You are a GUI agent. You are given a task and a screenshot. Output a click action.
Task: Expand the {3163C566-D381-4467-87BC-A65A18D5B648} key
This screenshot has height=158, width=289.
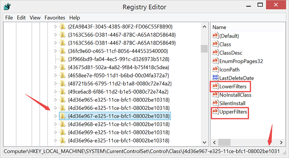pos(56,35)
